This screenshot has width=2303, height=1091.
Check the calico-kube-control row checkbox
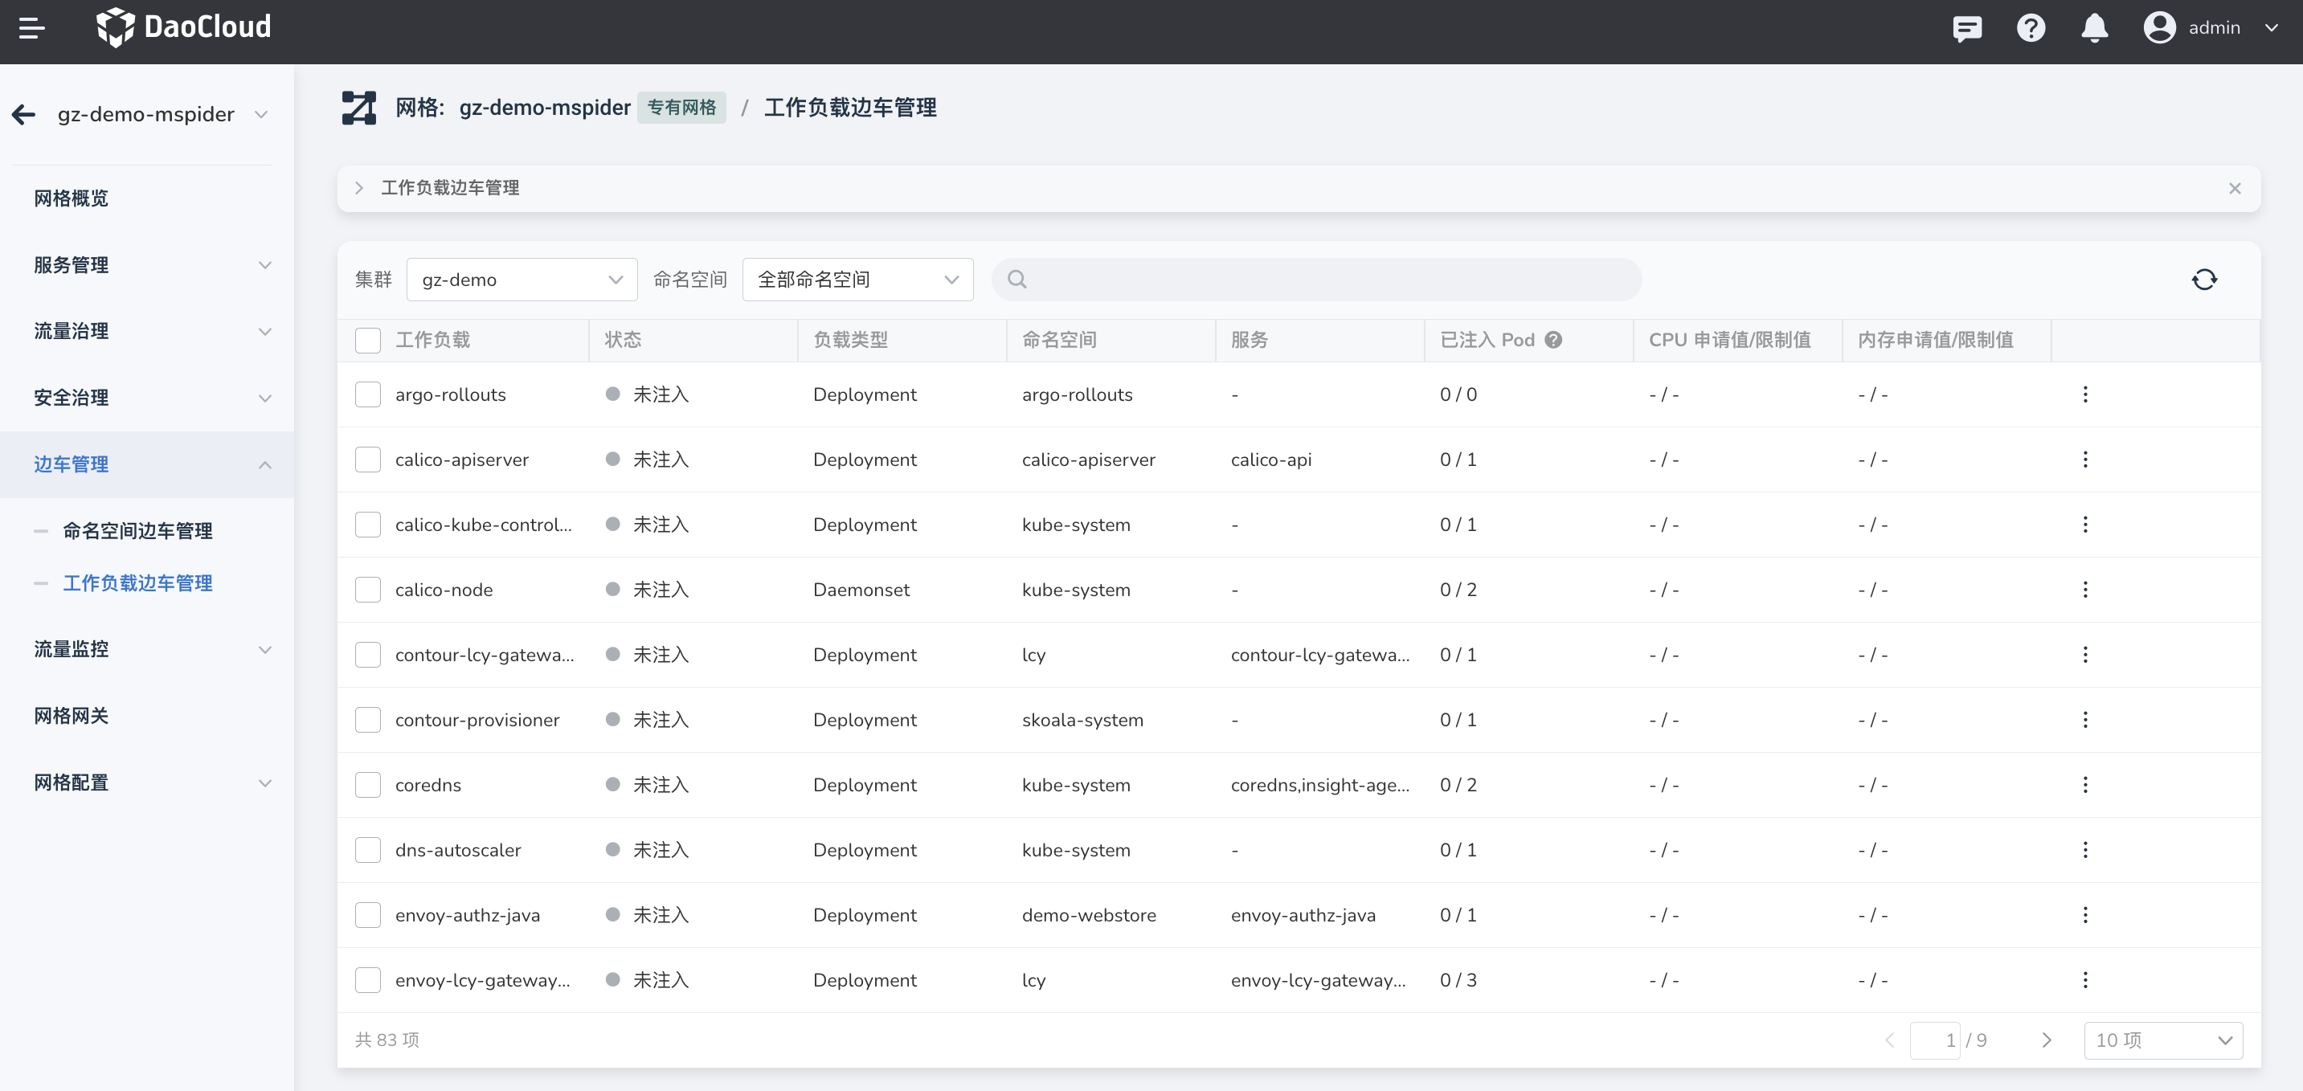(x=367, y=525)
